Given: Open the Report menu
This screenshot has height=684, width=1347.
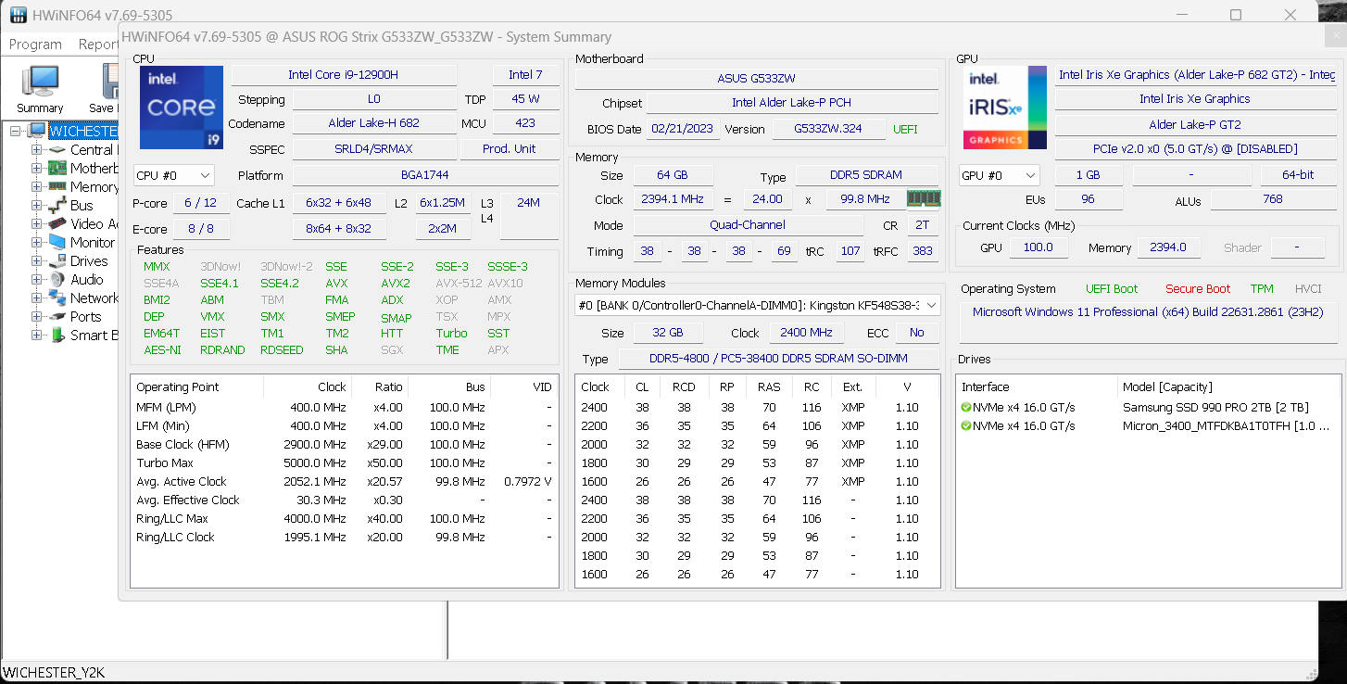Looking at the screenshot, I should [98, 44].
